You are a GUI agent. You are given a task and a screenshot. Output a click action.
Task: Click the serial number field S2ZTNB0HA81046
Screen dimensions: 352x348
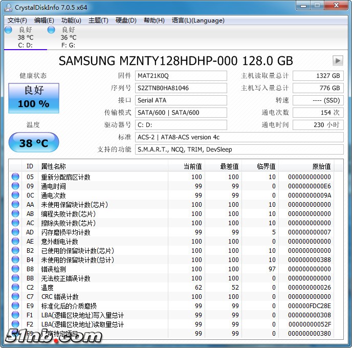click(181, 88)
